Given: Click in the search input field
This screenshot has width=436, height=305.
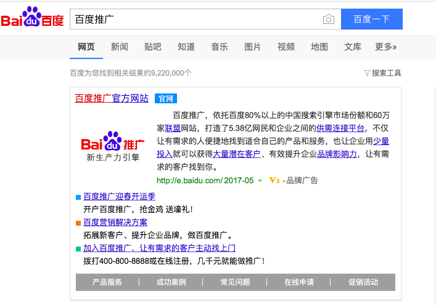Looking at the screenshot, I should [194, 19].
